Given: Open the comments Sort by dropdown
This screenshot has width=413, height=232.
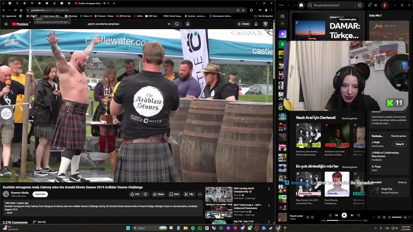Looking at the screenshot, I should pyautogui.click(x=39, y=222).
